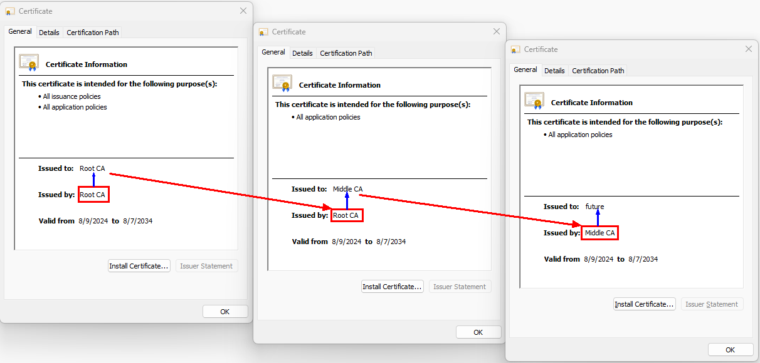Click Issuer Statement in the future certificate window

[x=712, y=304]
